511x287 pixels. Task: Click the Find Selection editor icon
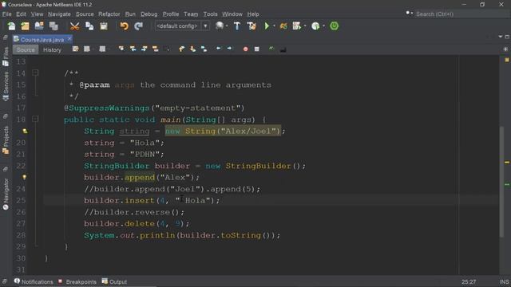coord(121,49)
